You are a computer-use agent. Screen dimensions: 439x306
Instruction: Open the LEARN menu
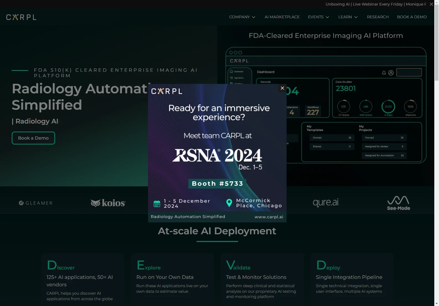pos(348,17)
